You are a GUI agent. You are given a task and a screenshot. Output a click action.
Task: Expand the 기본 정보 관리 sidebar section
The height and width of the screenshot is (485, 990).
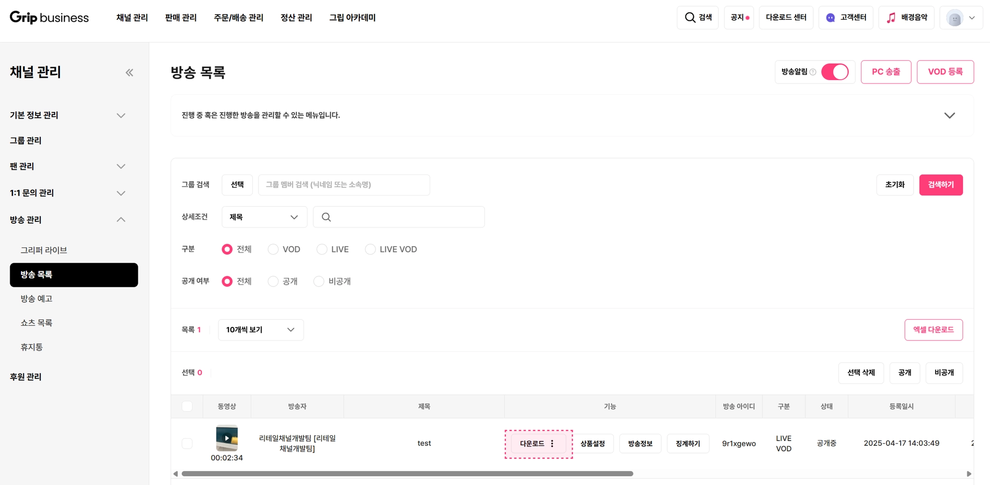click(x=68, y=115)
